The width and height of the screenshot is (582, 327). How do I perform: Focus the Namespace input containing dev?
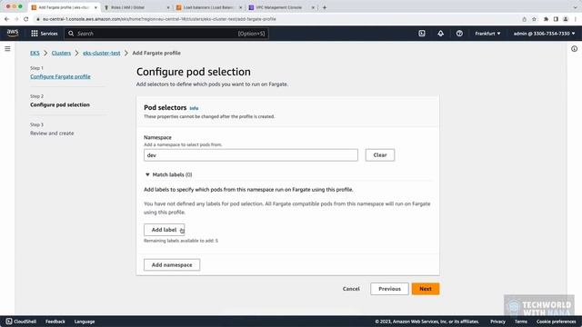coord(251,155)
